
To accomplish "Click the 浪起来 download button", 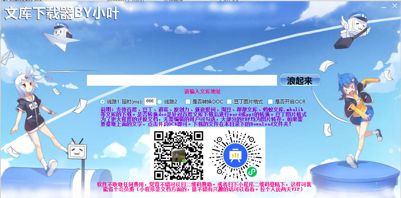I will 300,80.
